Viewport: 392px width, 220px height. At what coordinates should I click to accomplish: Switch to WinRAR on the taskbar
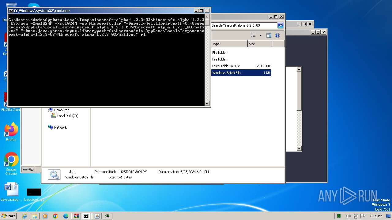point(76,216)
